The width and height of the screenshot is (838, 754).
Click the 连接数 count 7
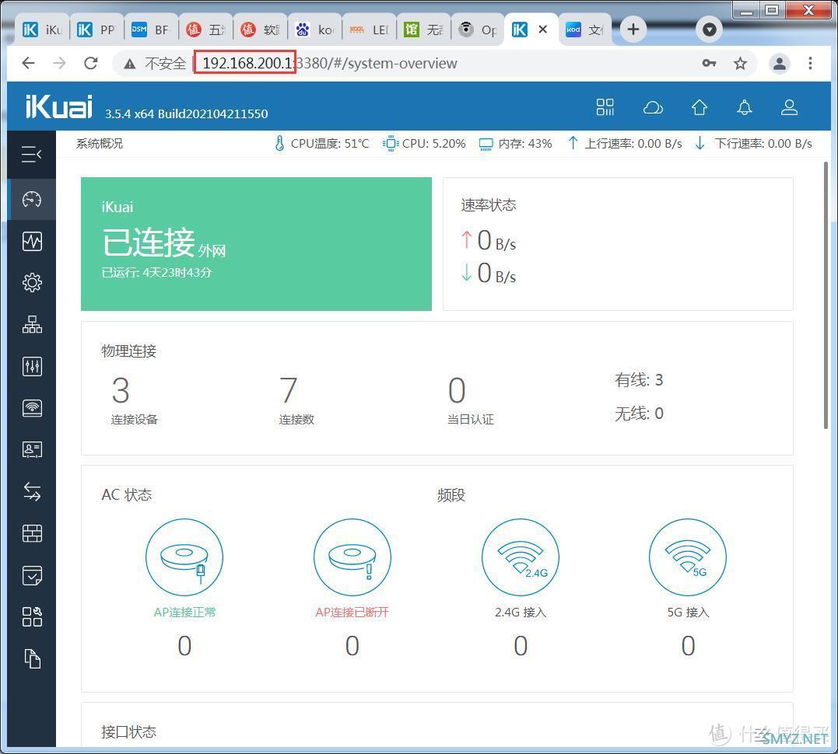(x=289, y=390)
